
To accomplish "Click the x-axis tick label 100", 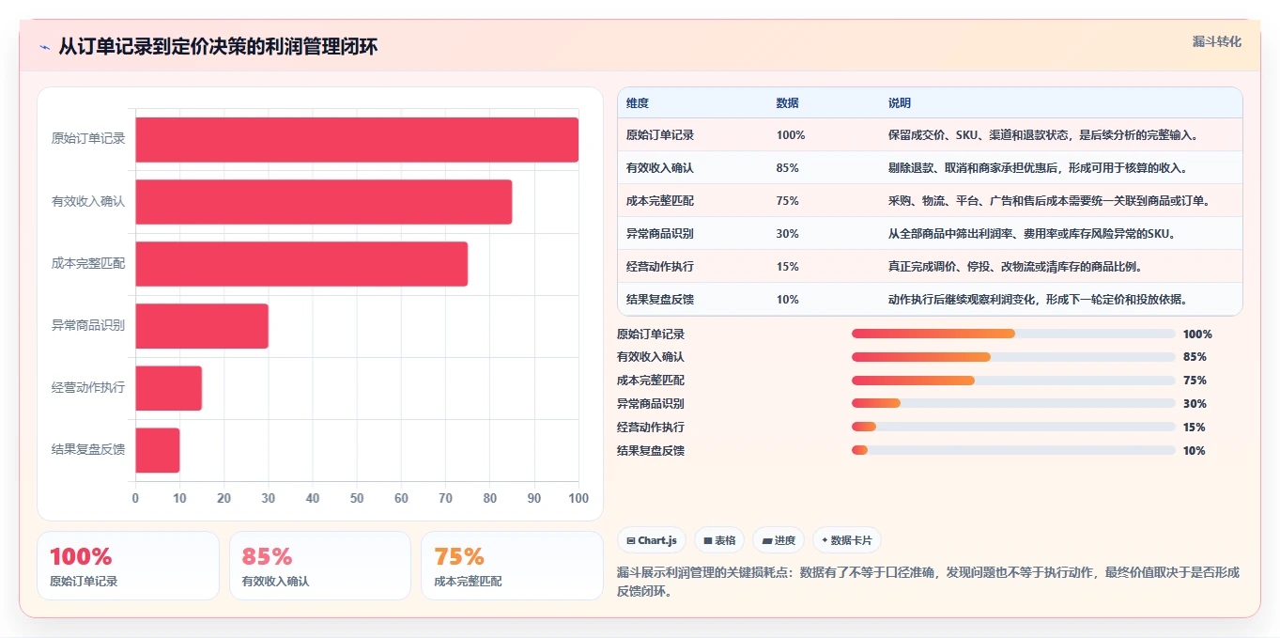I will [578, 498].
